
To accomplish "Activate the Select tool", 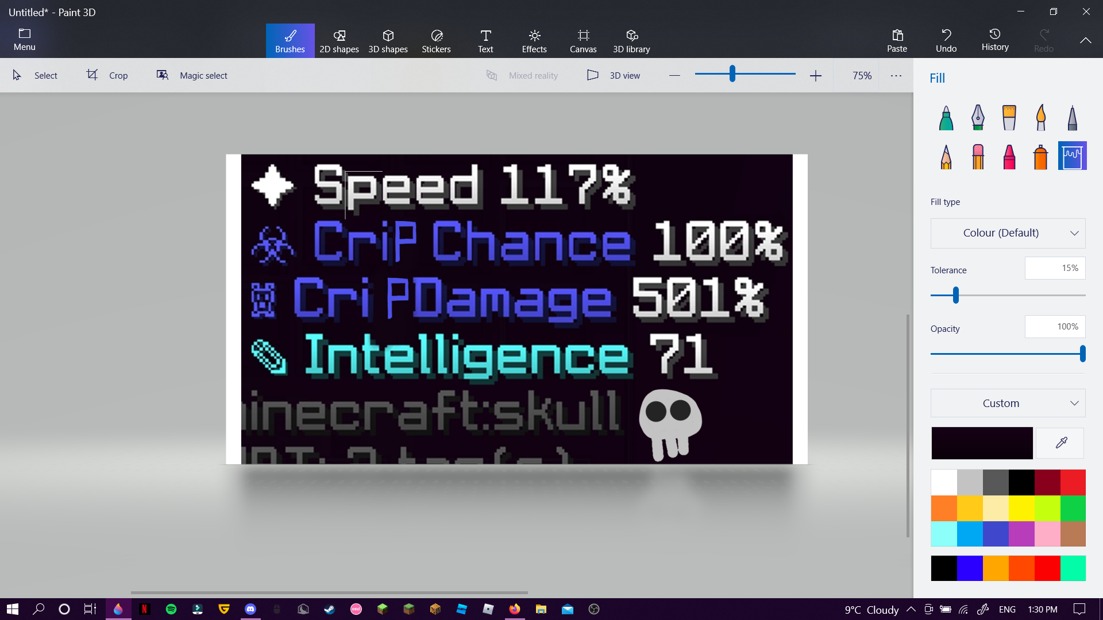I will coord(35,75).
